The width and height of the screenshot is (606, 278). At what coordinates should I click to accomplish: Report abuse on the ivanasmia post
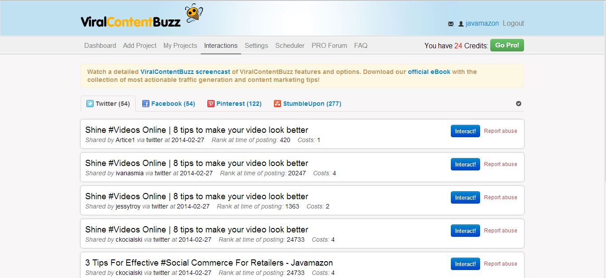[x=500, y=164]
